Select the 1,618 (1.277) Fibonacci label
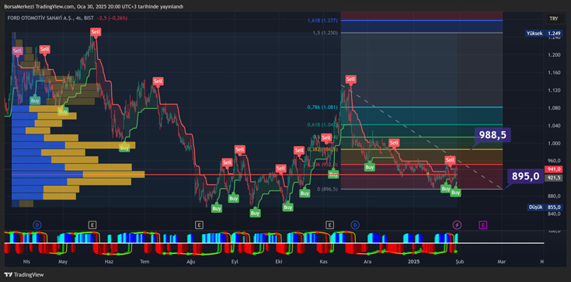571x282 pixels. (x=322, y=21)
